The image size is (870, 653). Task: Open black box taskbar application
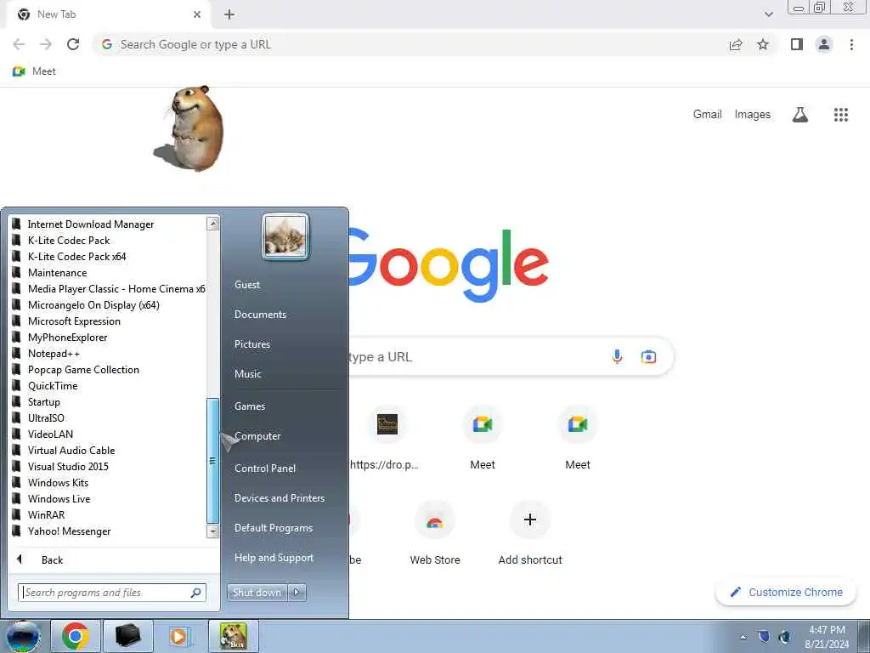[127, 636]
